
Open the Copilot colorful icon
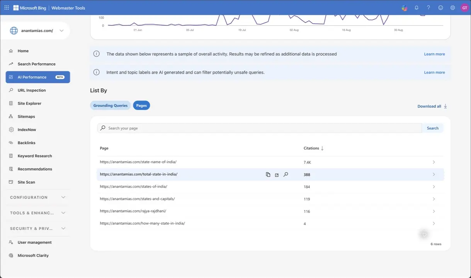(404, 8)
